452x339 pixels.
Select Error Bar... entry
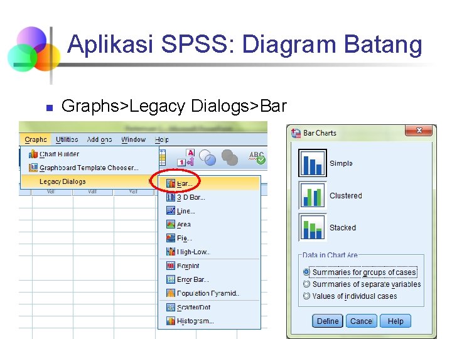pyautogui.click(x=210, y=279)
